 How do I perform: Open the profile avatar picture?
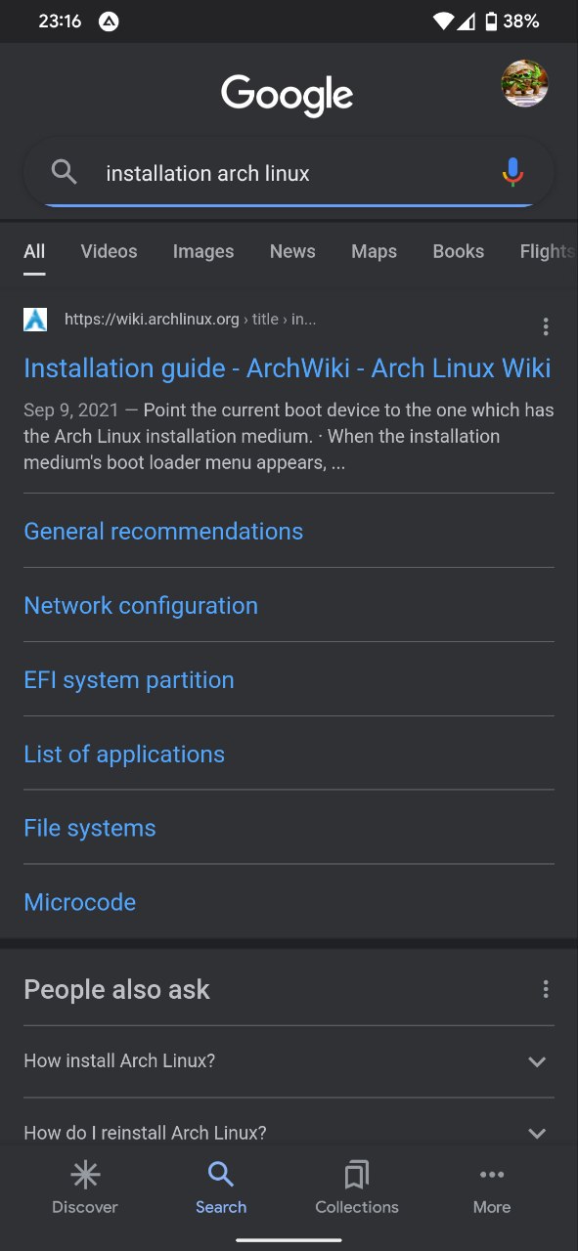524,84
